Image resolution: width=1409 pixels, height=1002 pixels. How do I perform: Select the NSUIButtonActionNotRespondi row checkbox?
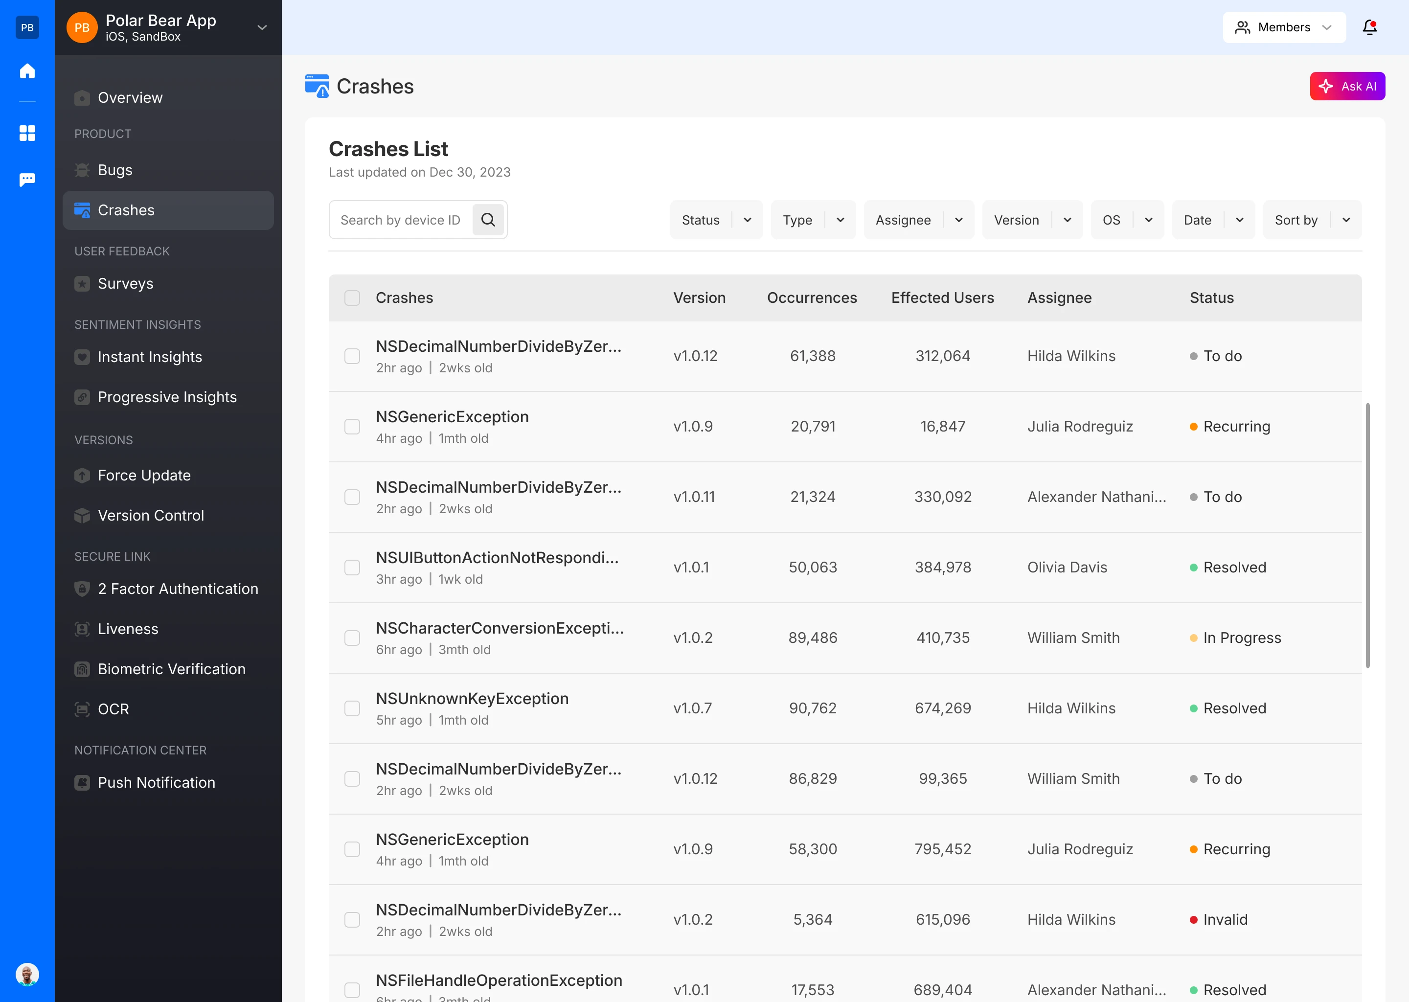click(352, 568)
